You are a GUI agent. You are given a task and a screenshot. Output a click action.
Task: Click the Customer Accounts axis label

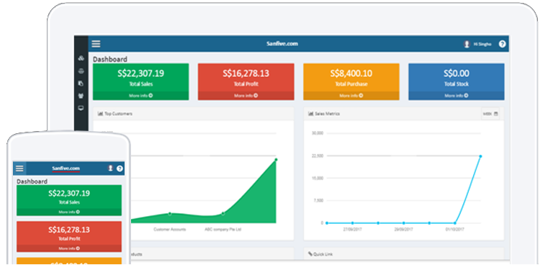170,230
